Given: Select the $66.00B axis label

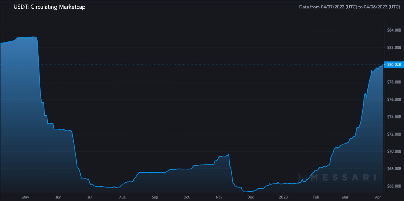Looking at the screenshot, I should (x=394, y=186).
